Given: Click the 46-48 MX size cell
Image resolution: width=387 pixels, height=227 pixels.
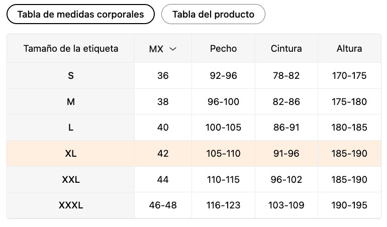Looking at the screenshot, I should 163,205.
